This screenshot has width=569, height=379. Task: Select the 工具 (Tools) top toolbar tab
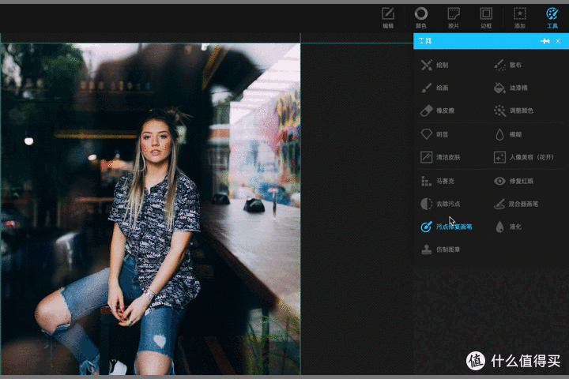pos(552,18)
